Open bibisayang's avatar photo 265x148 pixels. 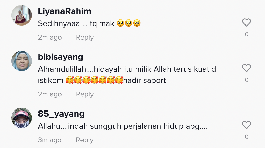22,61
